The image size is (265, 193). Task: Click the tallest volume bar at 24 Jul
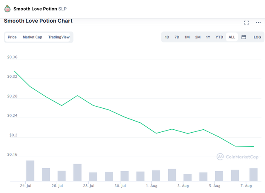pyautogui.click(x=30, y=171)
